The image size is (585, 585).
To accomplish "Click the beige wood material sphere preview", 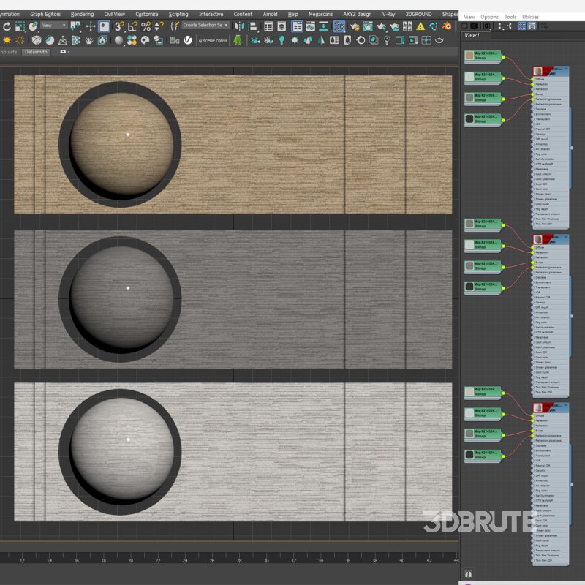I will pyautogui.click(x=121, y=143).
